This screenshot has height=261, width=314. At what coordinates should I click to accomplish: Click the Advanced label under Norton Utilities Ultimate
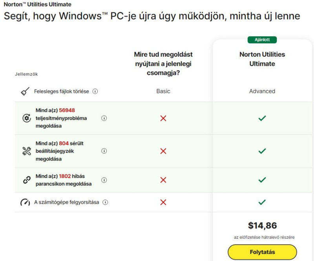pyautogui.click(x=262, y=91)
